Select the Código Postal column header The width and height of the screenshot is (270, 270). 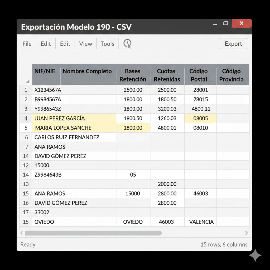(200, 74)
